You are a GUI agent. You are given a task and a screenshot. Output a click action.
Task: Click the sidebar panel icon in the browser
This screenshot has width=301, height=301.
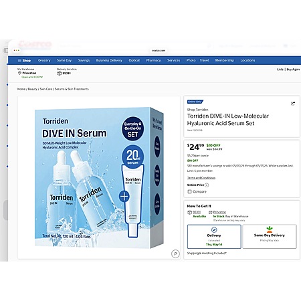tap(6, 51)
